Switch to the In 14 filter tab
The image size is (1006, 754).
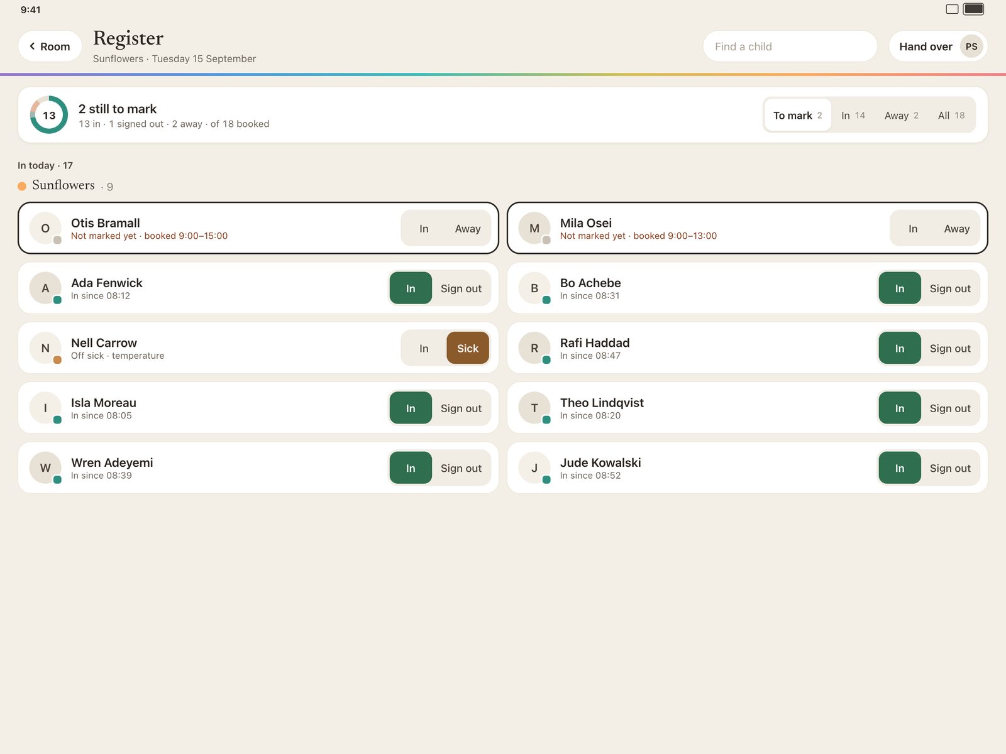point(853,115)
